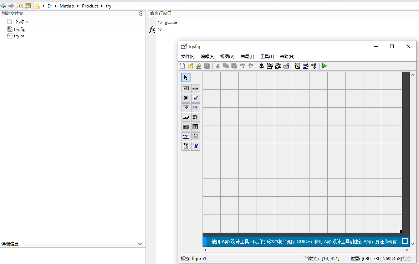Pick the Button Group component
The height and width of the screenshot is (264, 419).
(x=186, y=146)
